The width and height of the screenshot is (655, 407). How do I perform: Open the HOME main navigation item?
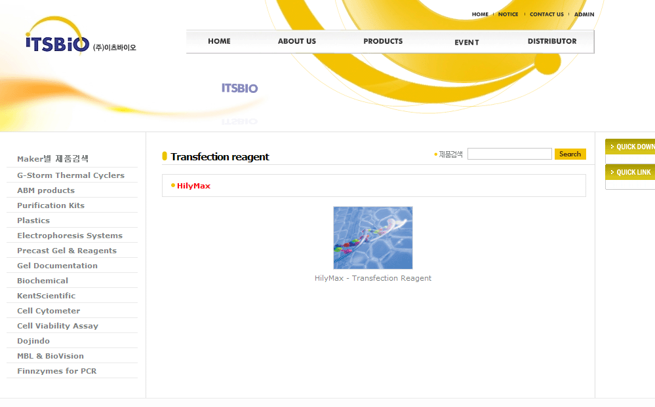(219, 41)
